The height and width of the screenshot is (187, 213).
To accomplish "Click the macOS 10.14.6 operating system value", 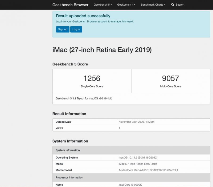I will pos(140,157).
